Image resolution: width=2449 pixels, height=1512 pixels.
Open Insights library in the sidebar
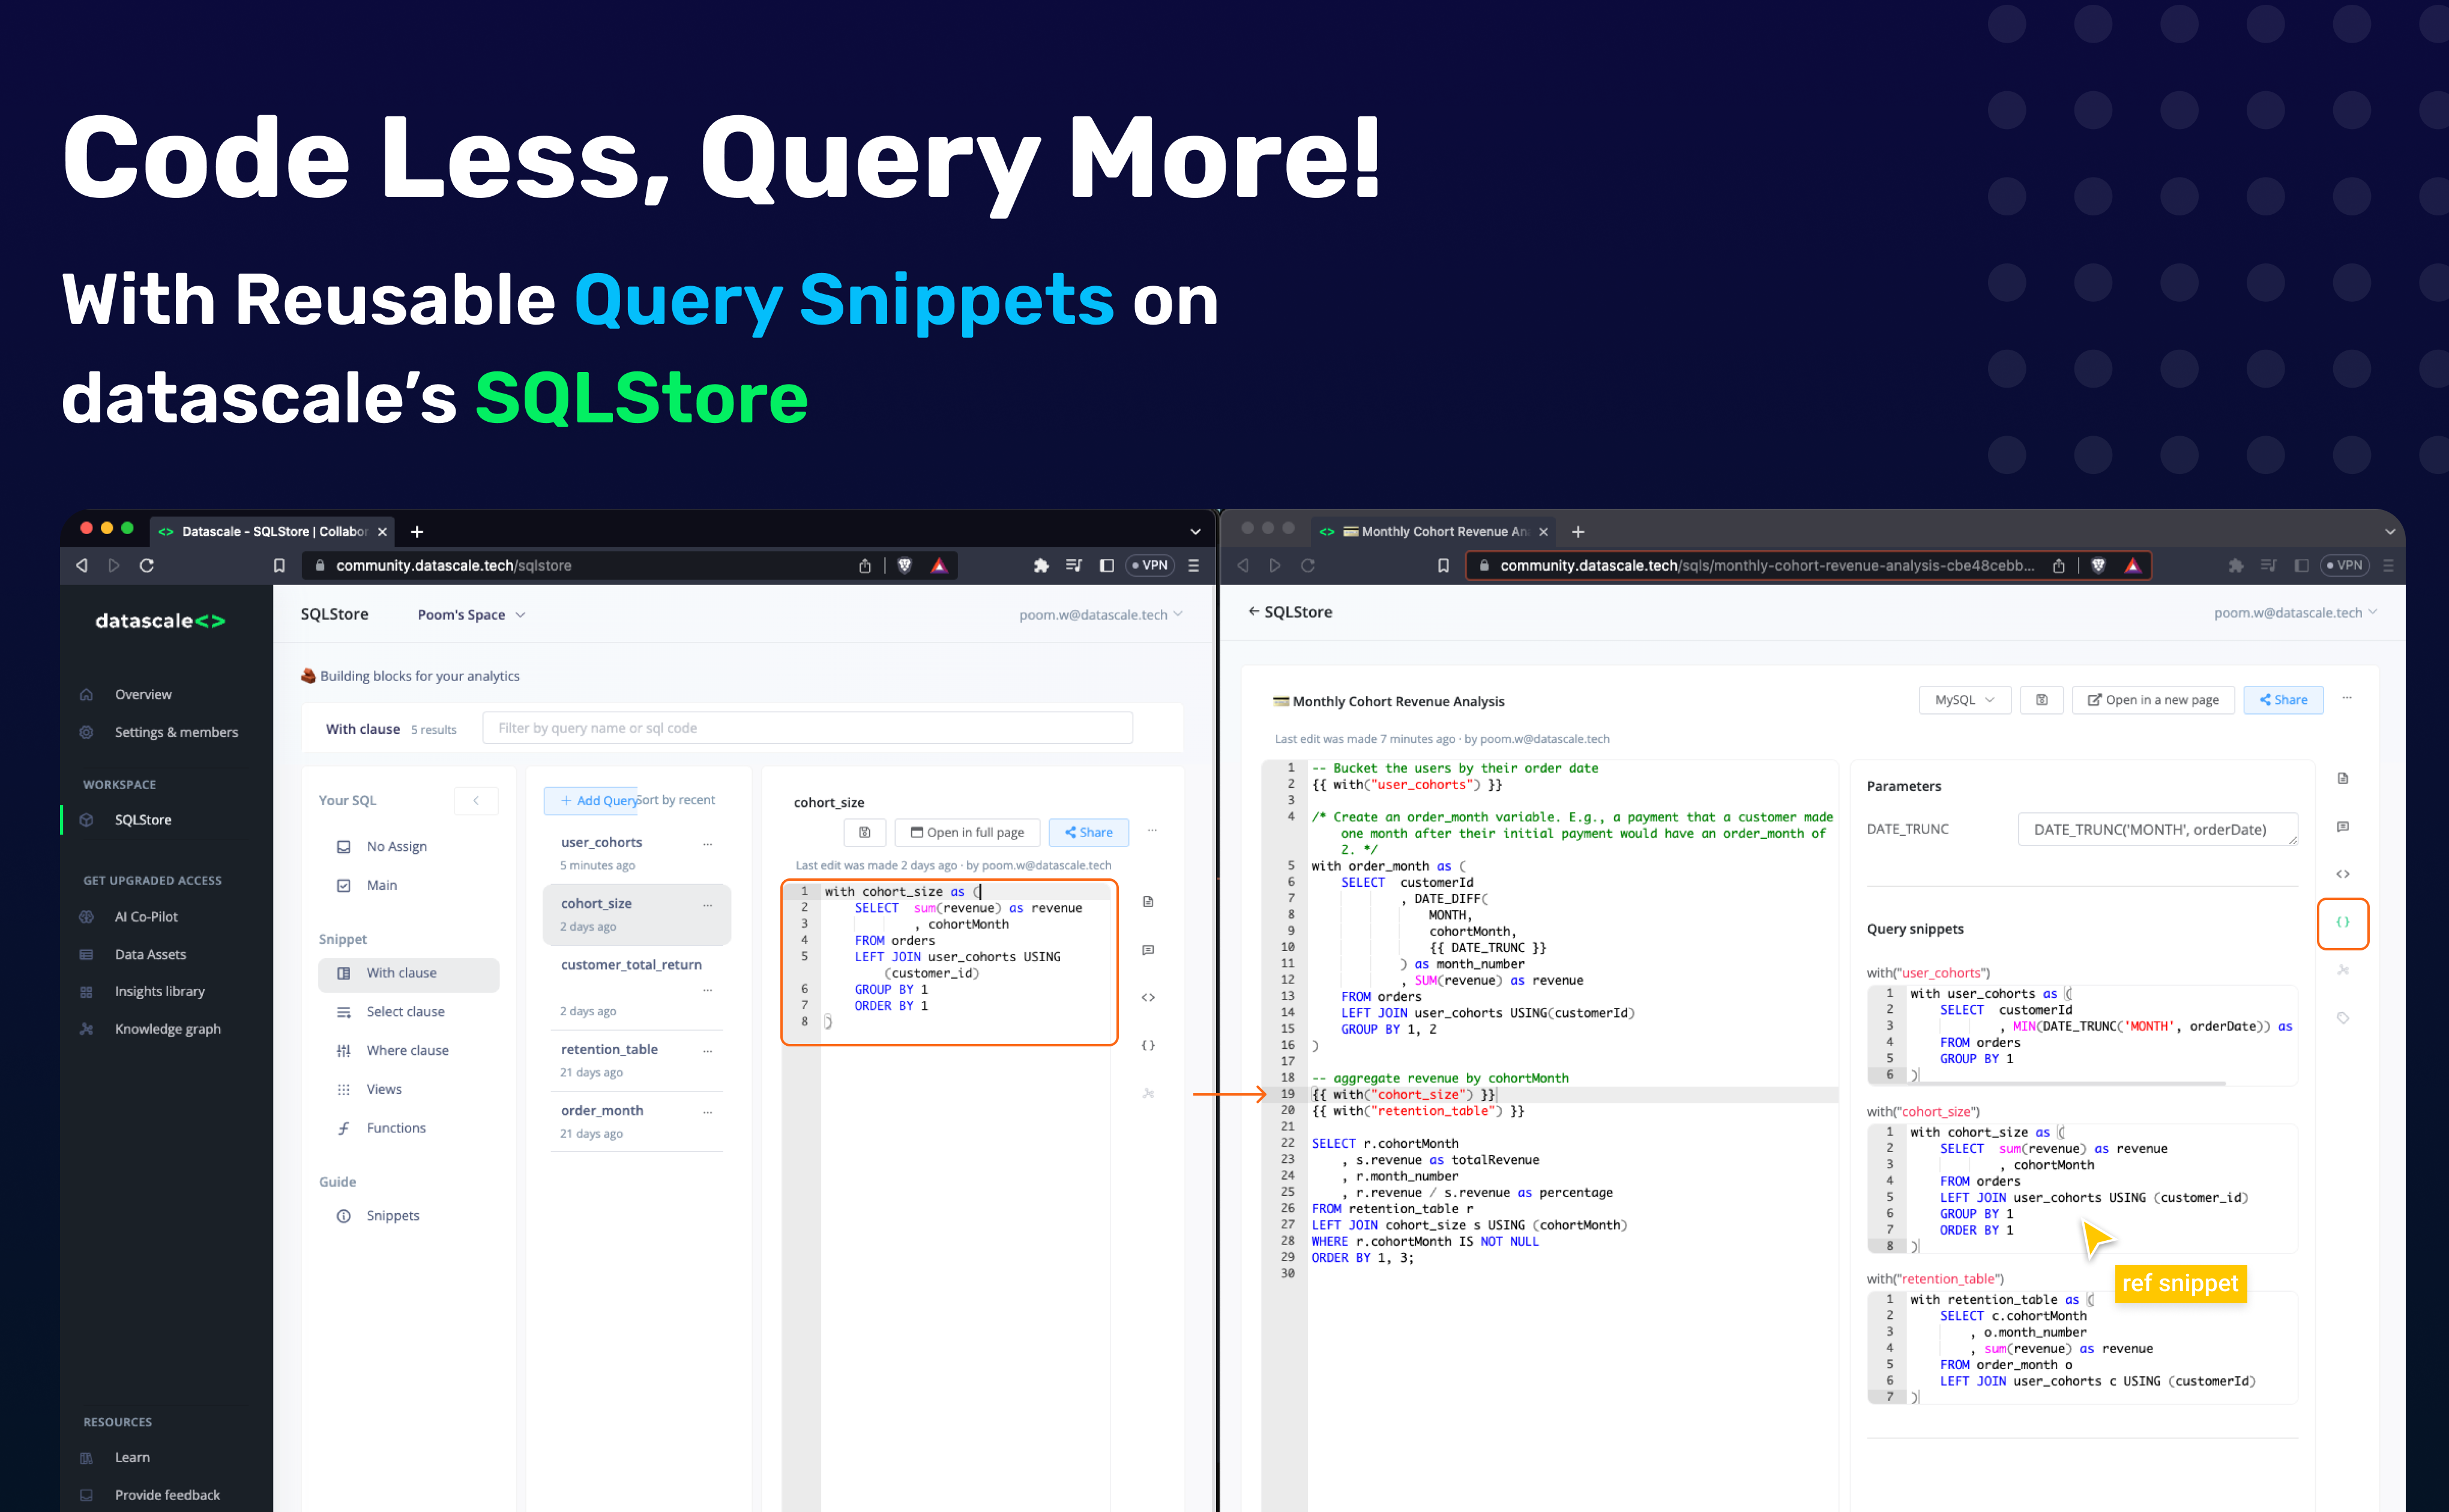(159, 992)
